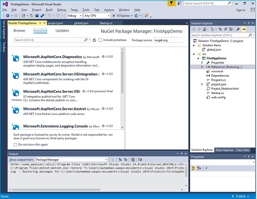Click the NuGet refresh icon beside search
Screen dimensions: 257x199
click(x=94, y=40)
